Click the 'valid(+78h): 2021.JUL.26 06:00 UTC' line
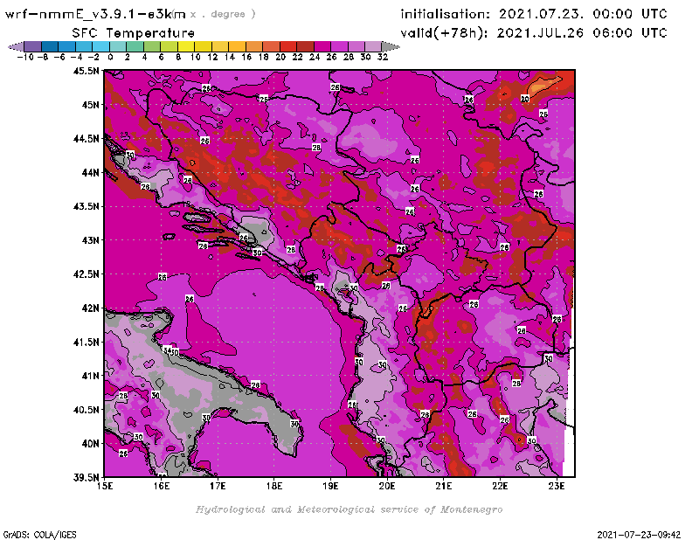Image resolution: width=699 pixels, height=540 pixels. pos(534,33)
